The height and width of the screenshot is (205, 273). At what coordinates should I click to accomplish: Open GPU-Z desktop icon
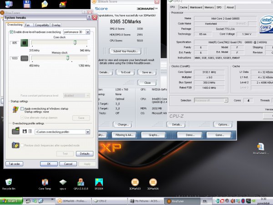(81, 184)
